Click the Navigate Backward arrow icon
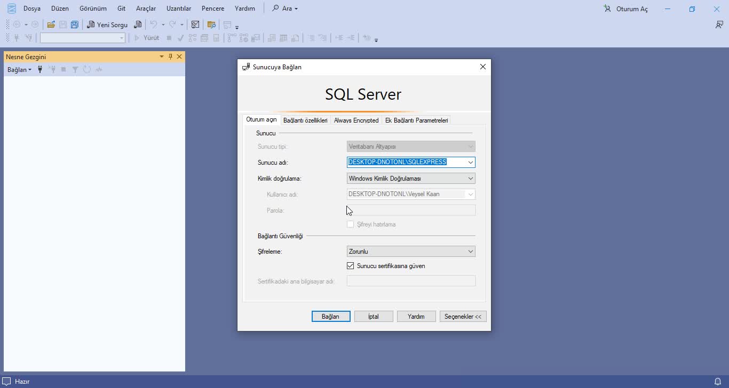Viewport: 729px width, 388px height. [x=17, y=25]
